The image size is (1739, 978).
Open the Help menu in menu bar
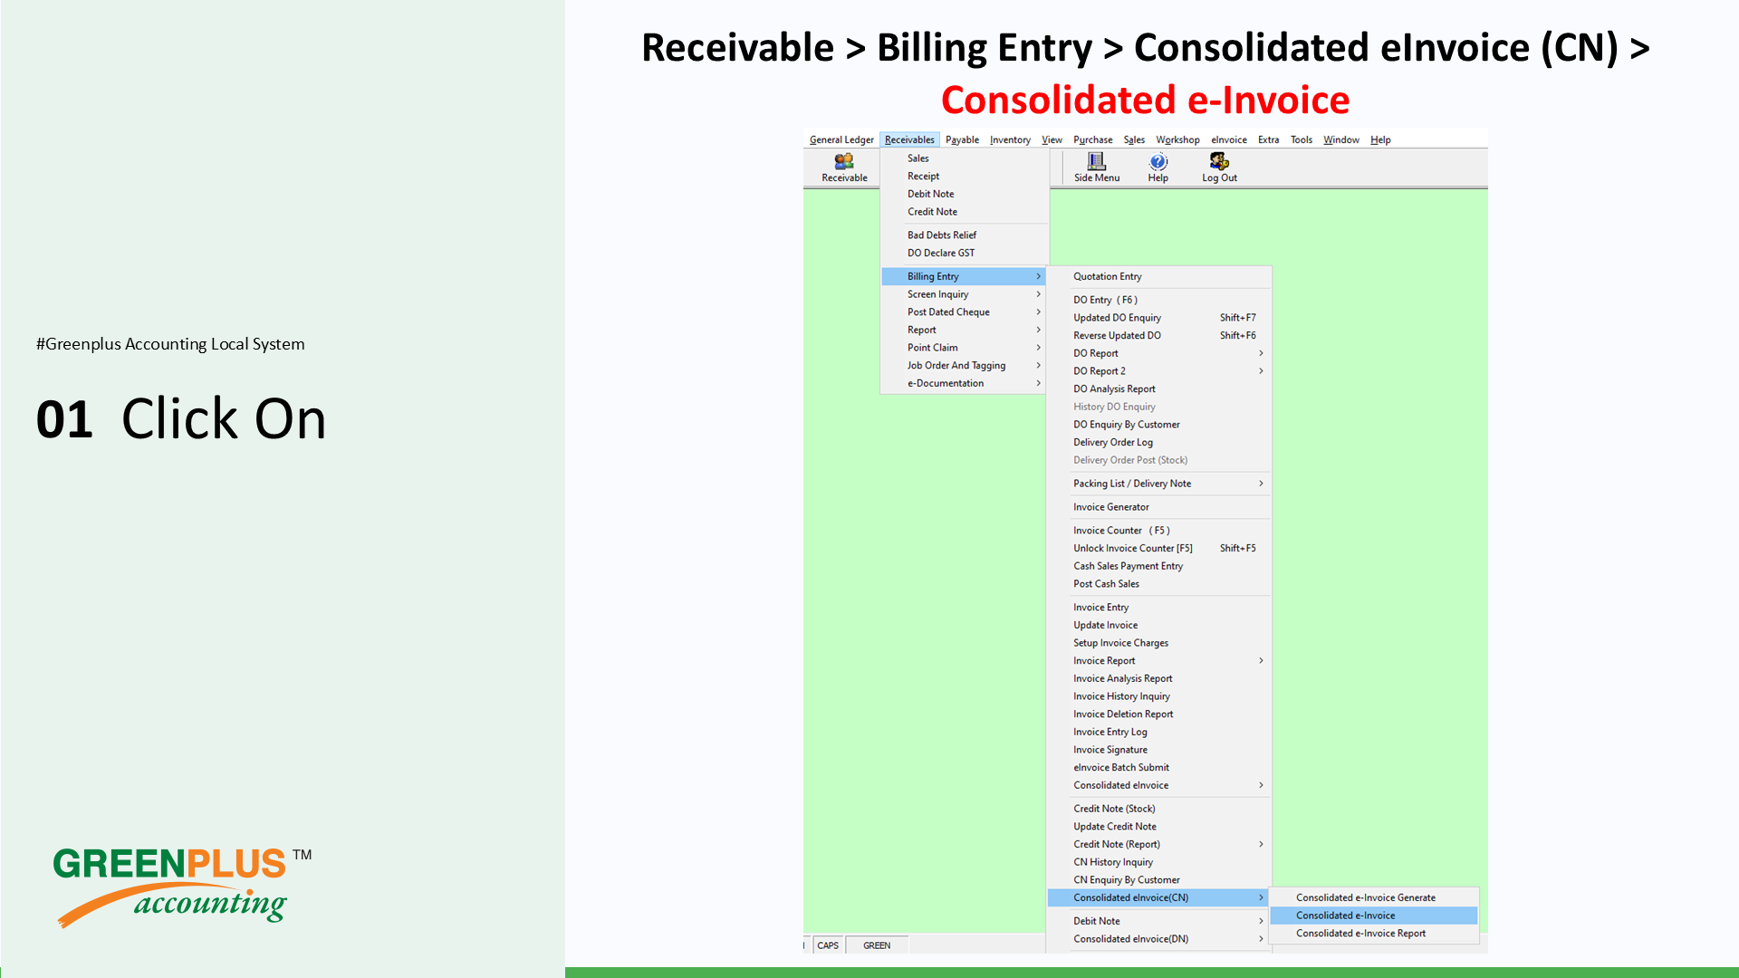pyautogui.click(x=1380, y=139)
